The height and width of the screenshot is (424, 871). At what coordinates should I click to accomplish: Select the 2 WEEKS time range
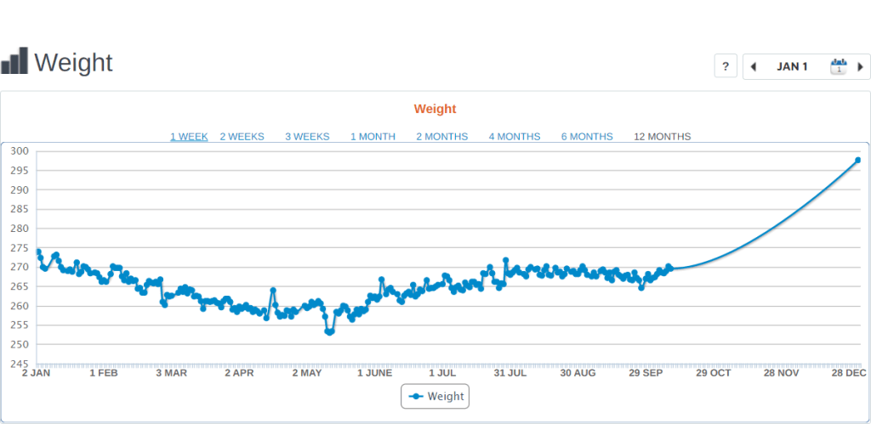click(x=242, y=137)
